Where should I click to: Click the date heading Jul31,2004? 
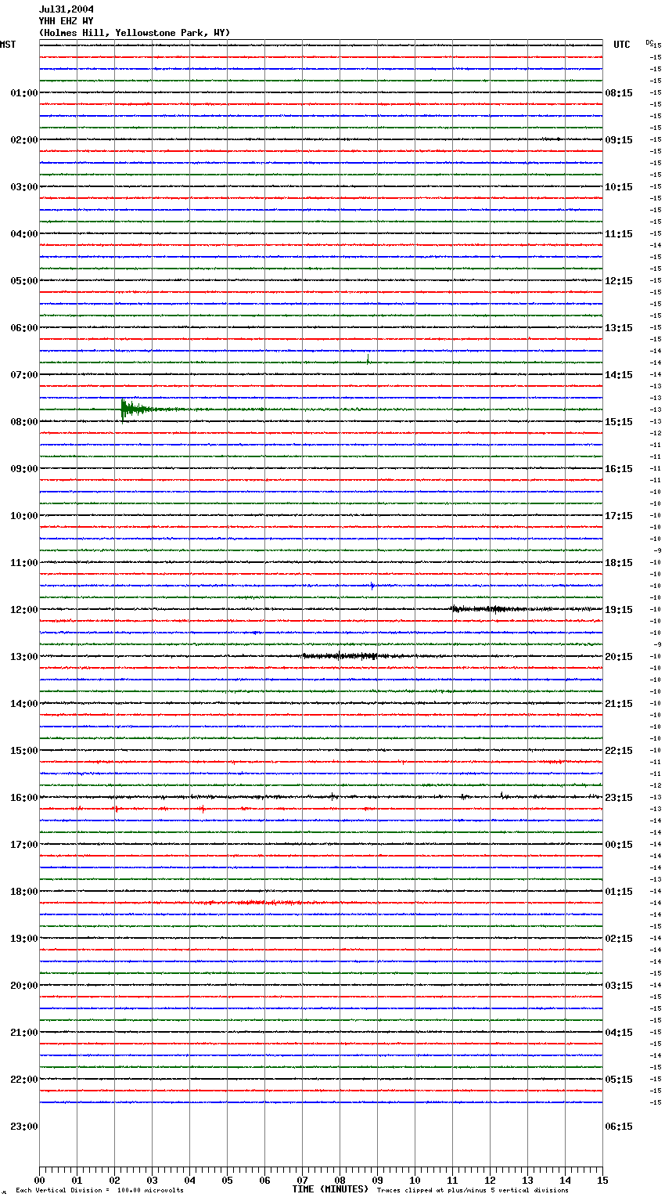point(66,9)
